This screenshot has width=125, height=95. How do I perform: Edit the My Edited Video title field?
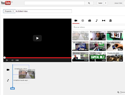(x=43, y=11)
